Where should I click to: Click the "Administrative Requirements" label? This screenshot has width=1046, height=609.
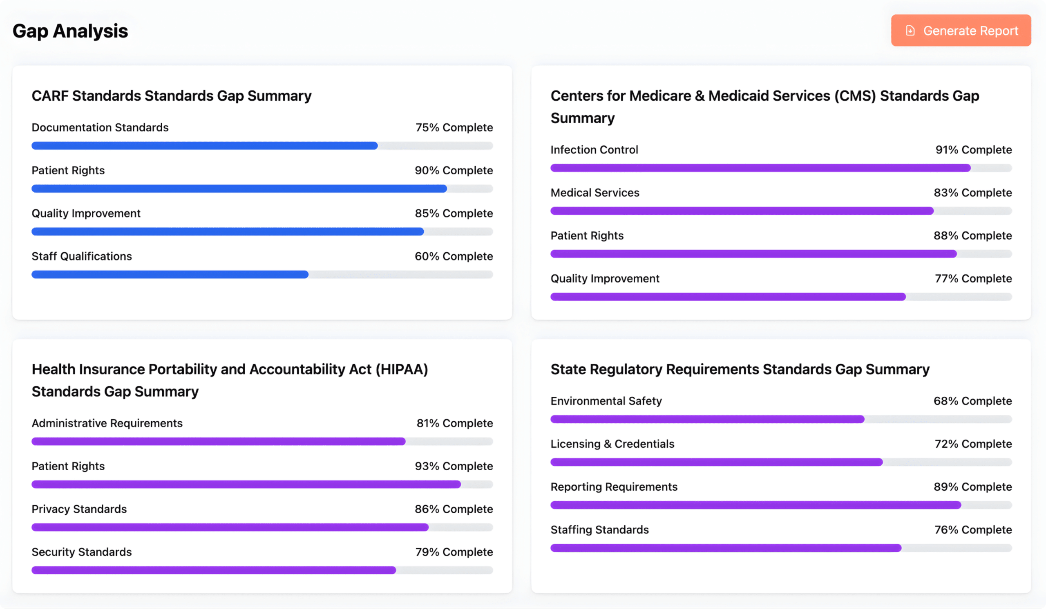[107, 423]
